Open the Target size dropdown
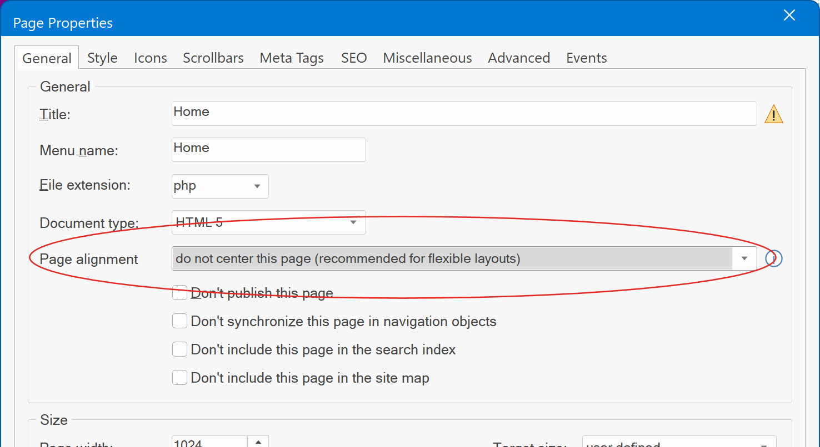 point(679,442)
